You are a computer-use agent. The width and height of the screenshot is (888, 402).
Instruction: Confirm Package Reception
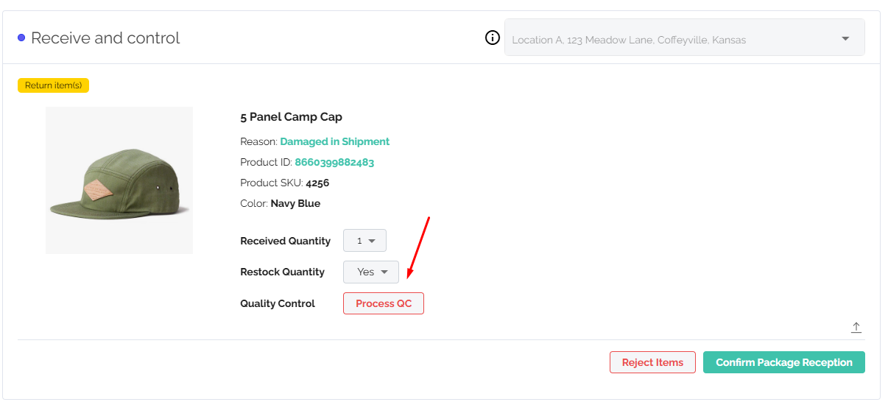[x=784, y=362]
